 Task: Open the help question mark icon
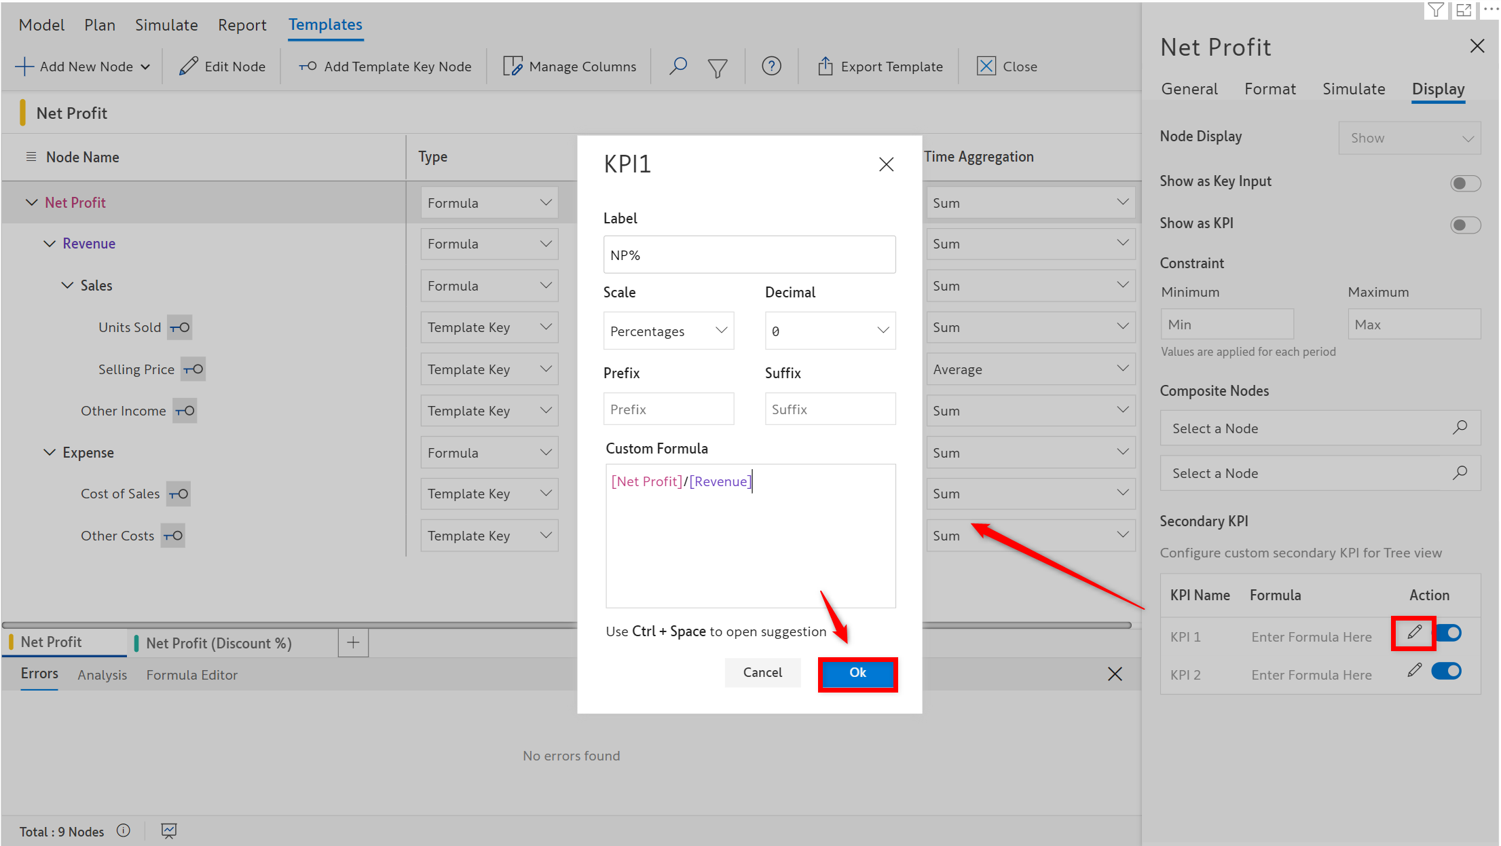pos(771,66)
